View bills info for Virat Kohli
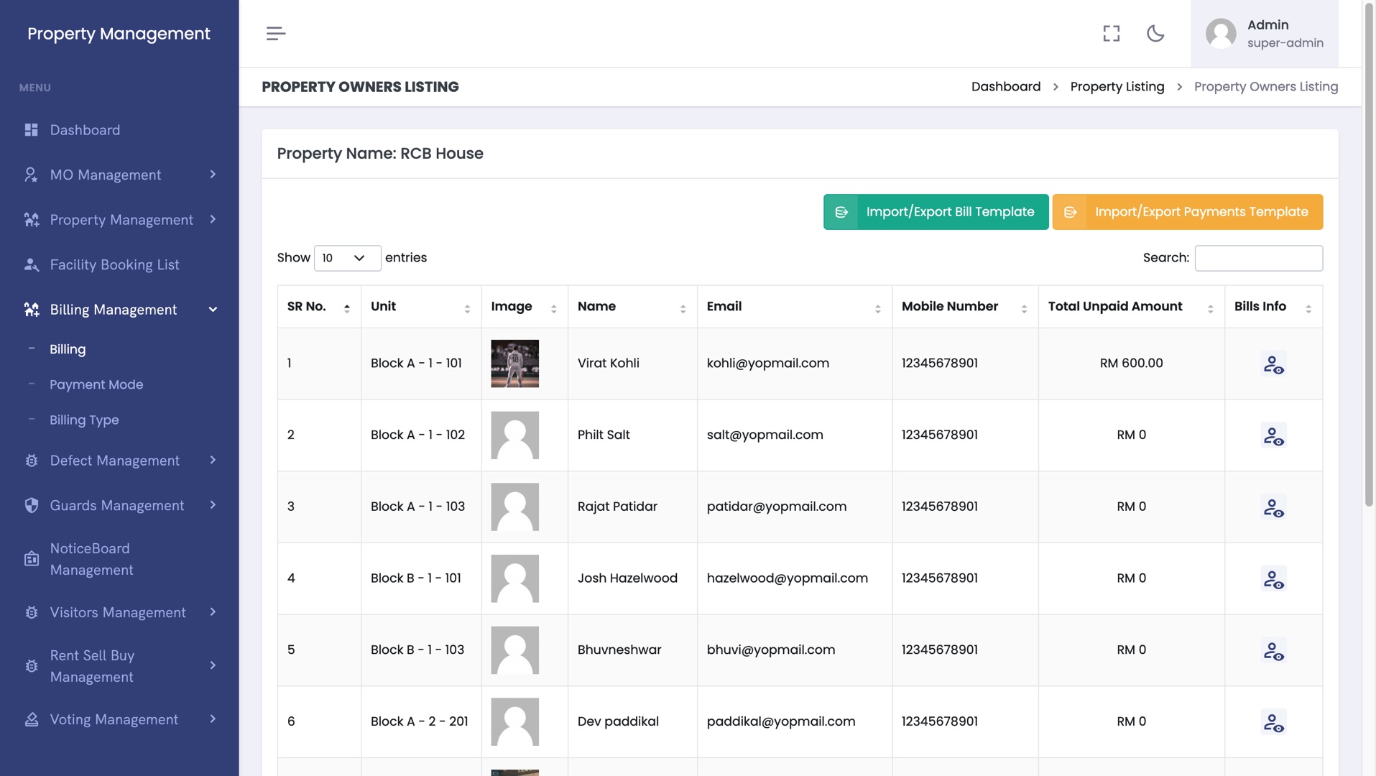 pos(1273,364)
